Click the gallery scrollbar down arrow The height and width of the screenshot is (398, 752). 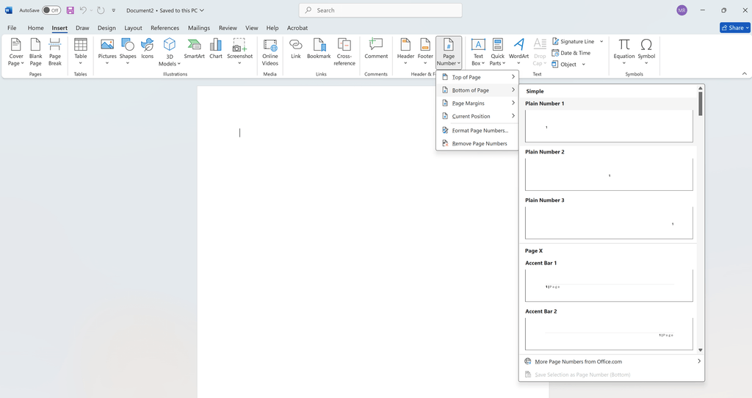tap(700, 350)
